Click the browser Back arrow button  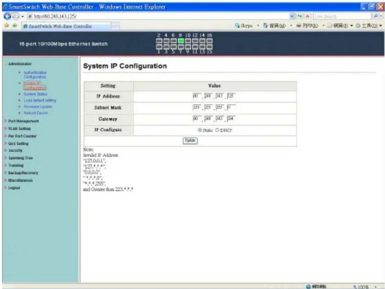coord(7,16)
